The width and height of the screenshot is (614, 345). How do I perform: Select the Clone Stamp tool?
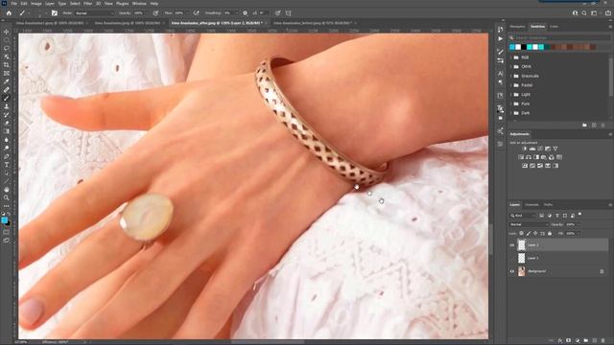7,106
